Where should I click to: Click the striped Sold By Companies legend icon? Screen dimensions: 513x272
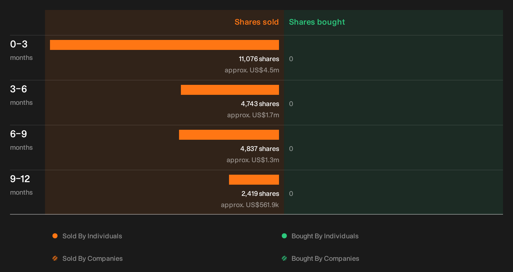[x=55, y=258]
